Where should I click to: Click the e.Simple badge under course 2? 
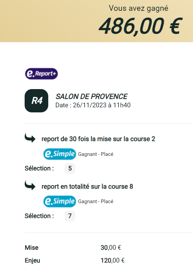pos(60,154)
